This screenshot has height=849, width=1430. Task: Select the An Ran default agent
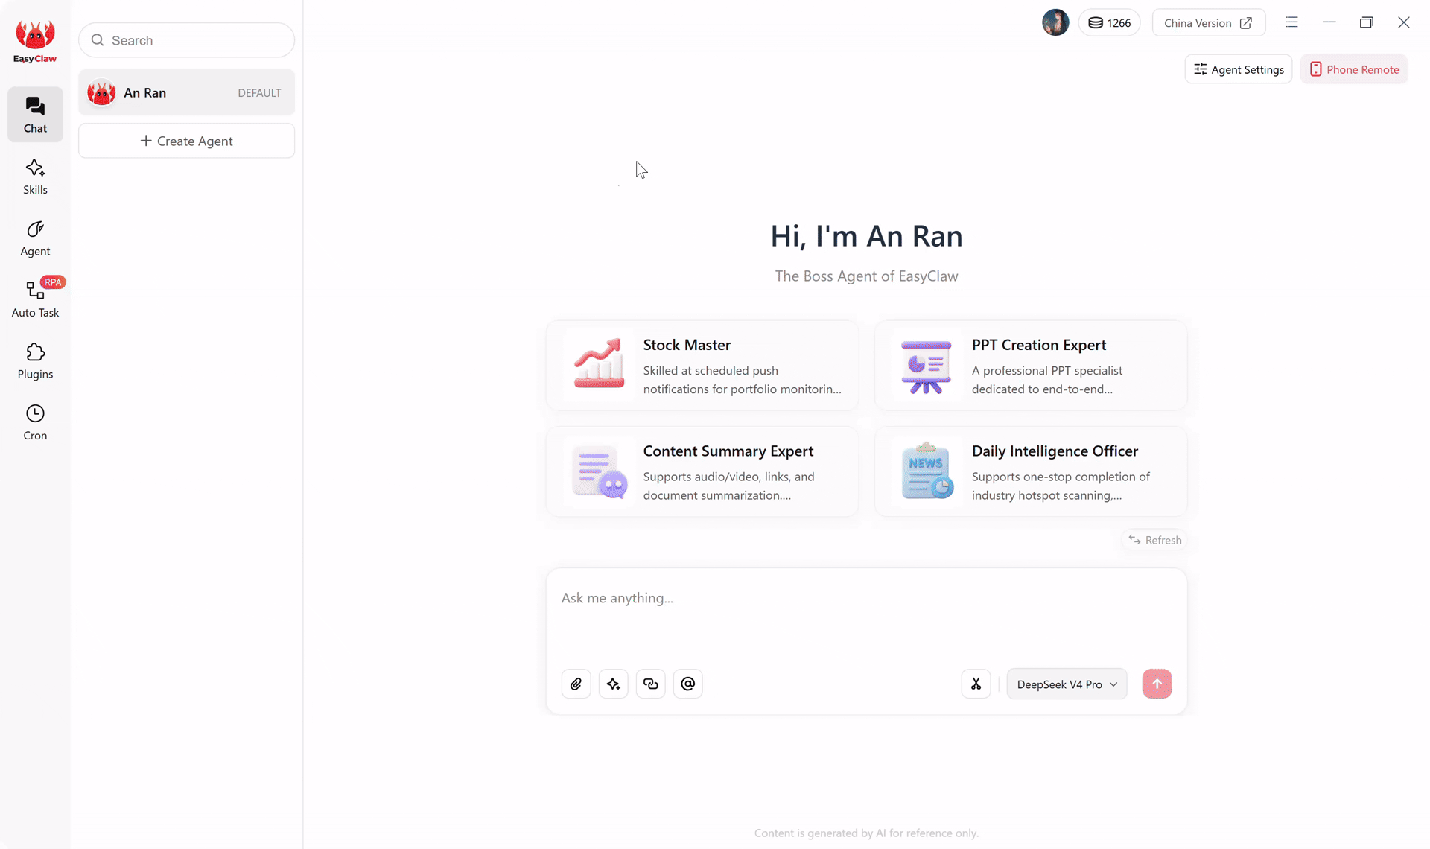point(186,92)
